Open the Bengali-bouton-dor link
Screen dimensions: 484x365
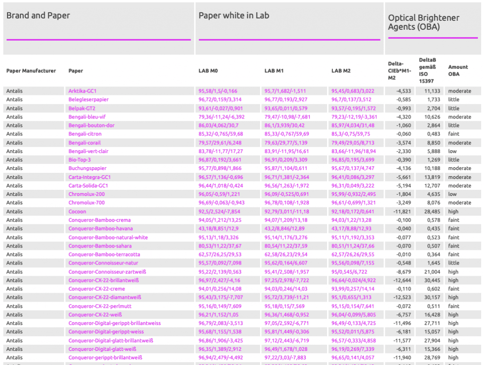(91, 126)
